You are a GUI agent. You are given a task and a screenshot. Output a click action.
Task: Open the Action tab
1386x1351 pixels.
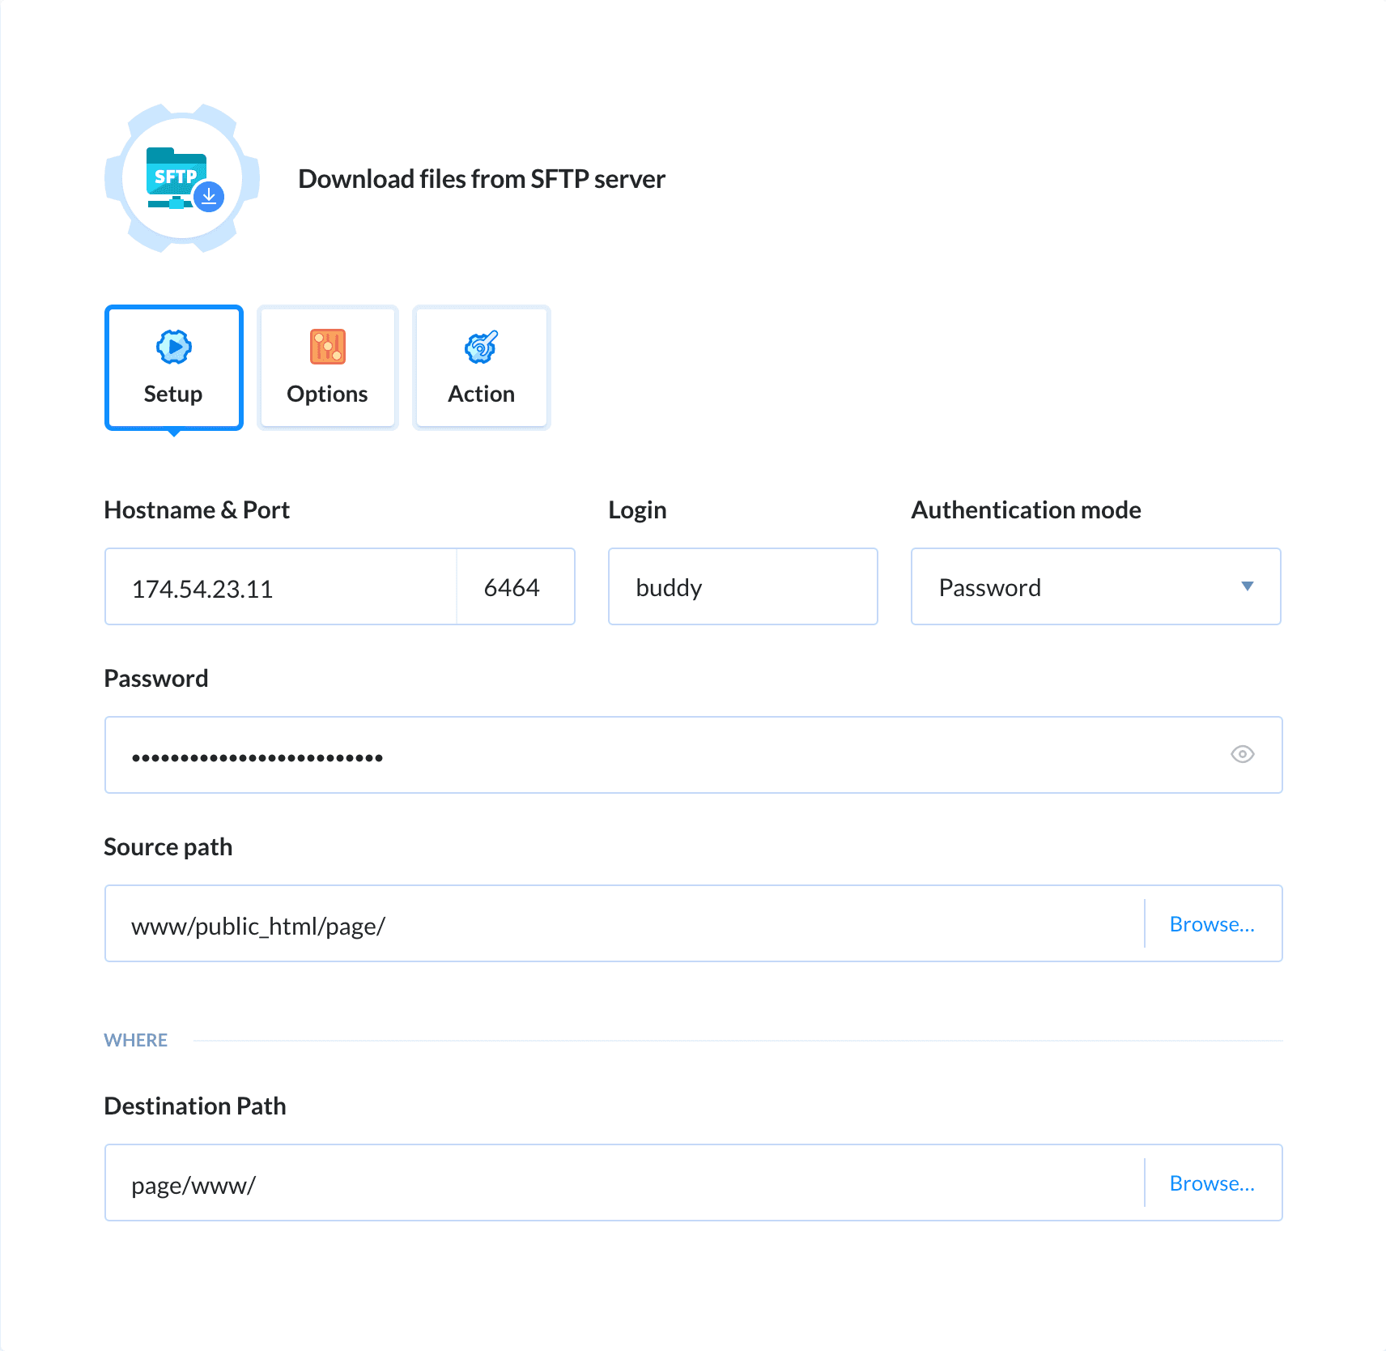click(x=481, y=369)
